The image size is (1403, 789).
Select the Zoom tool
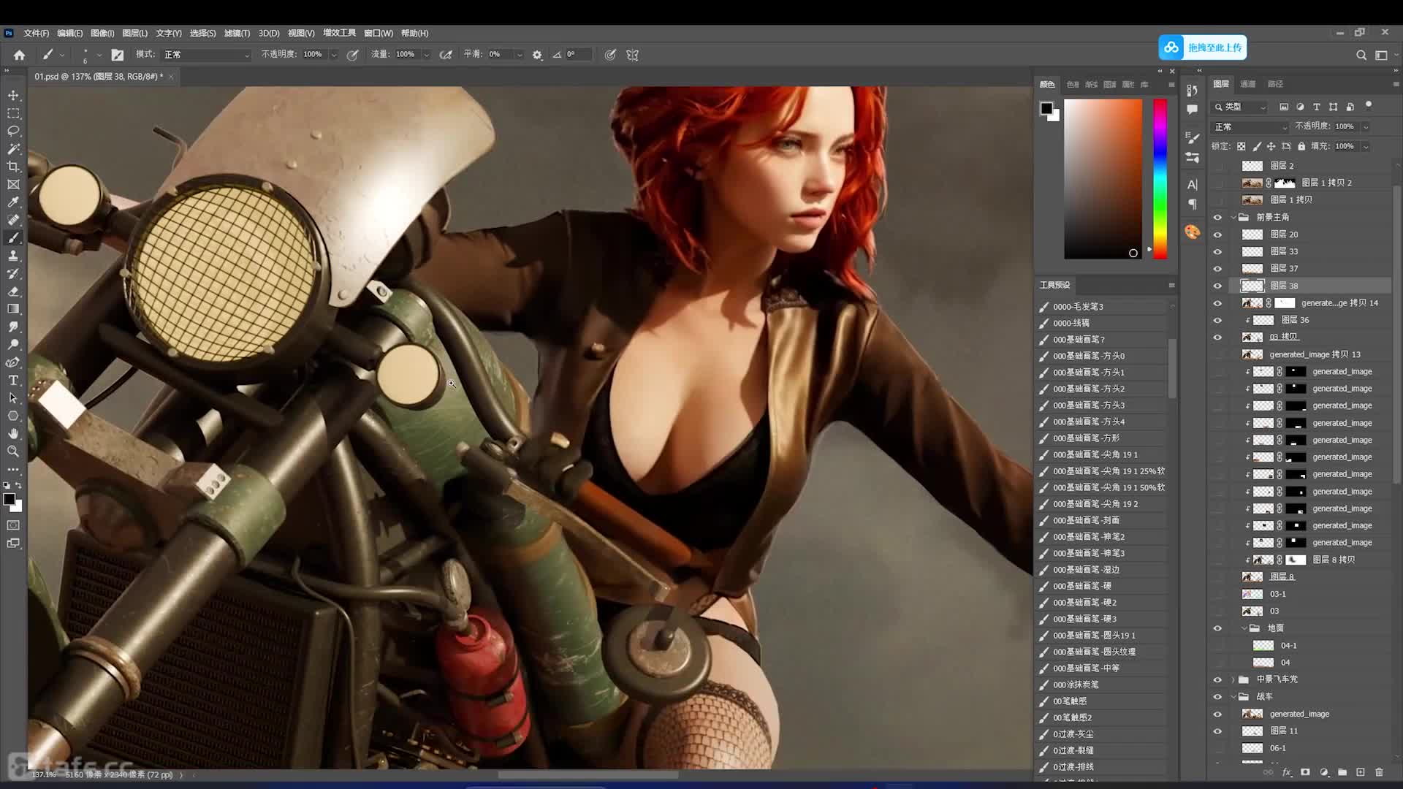[13, 451]
